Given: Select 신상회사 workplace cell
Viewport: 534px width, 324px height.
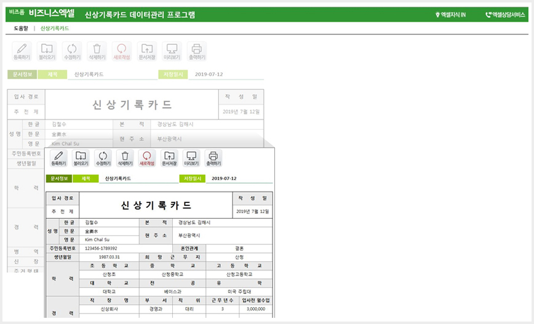Looking at the screenshot, I should click(x=110, y=309).
